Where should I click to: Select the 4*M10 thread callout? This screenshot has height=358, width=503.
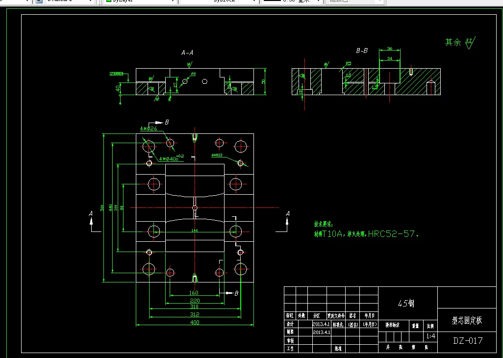click(217, 155)
